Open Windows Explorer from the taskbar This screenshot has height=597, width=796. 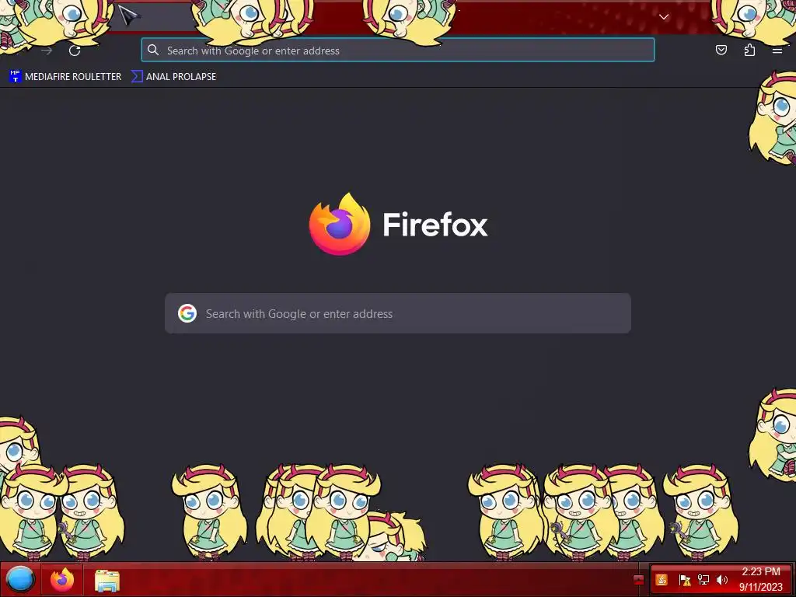tap(107, 580)
